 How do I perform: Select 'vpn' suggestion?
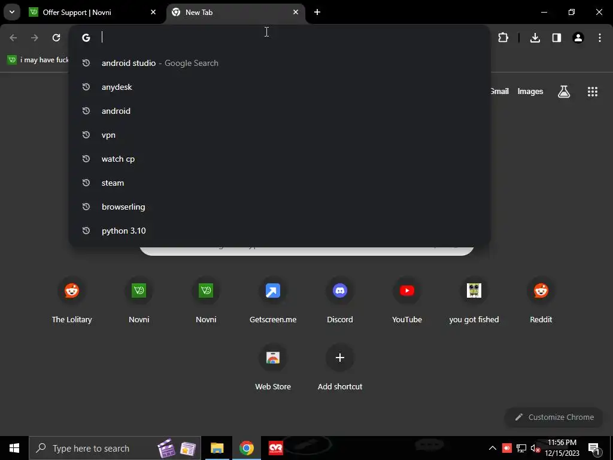(280, 135)
